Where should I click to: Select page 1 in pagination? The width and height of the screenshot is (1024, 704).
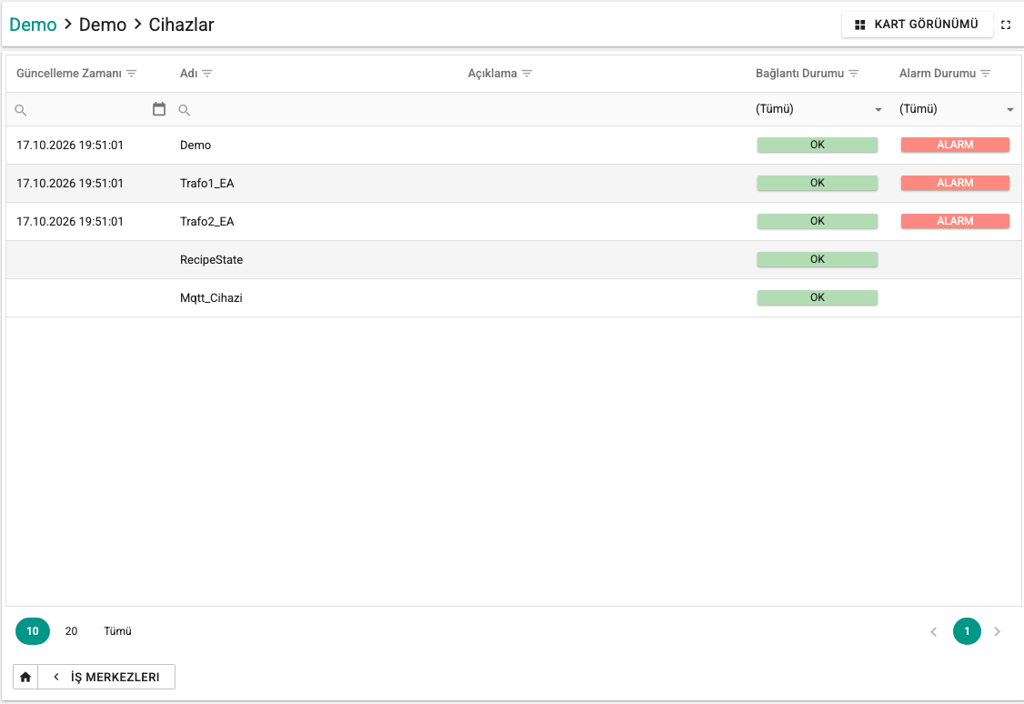click(x=968, y=631)
